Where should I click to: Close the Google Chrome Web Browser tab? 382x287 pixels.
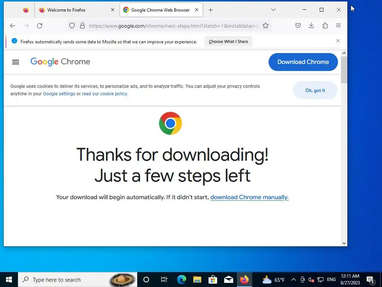[x=197, y=10]
